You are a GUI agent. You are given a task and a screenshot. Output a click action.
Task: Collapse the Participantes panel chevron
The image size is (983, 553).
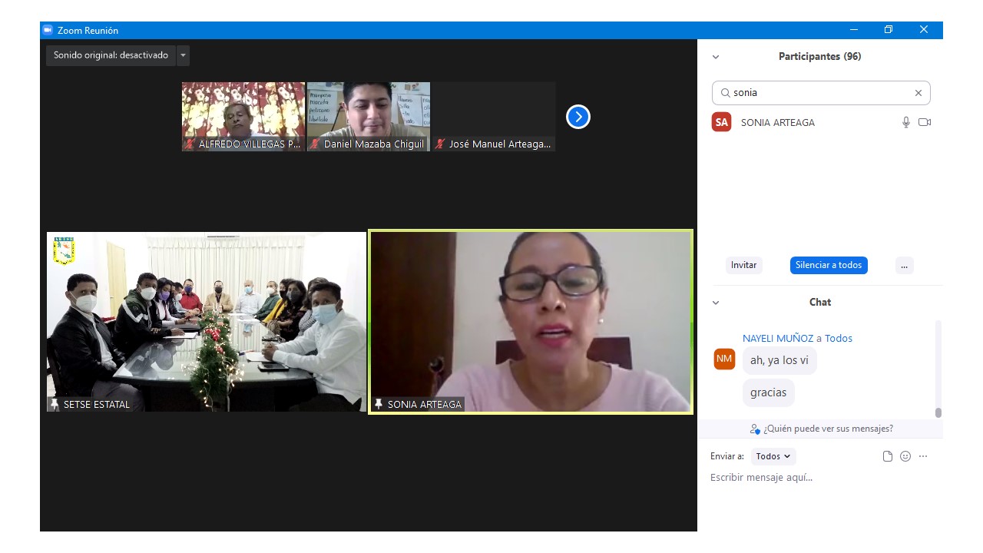click(716, 57)
